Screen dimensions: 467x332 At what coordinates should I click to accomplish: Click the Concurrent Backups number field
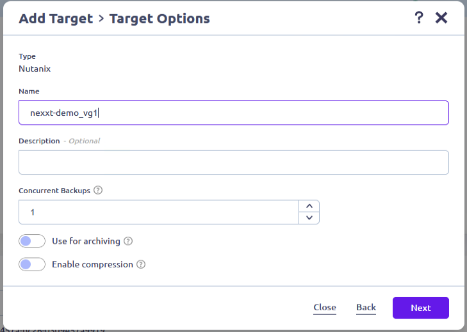pyautogui.click(x=159, y=212)
